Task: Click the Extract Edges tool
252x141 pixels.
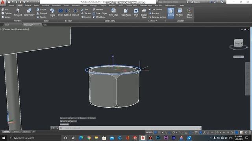Action: pyautogui.click(x=100, y=13)
